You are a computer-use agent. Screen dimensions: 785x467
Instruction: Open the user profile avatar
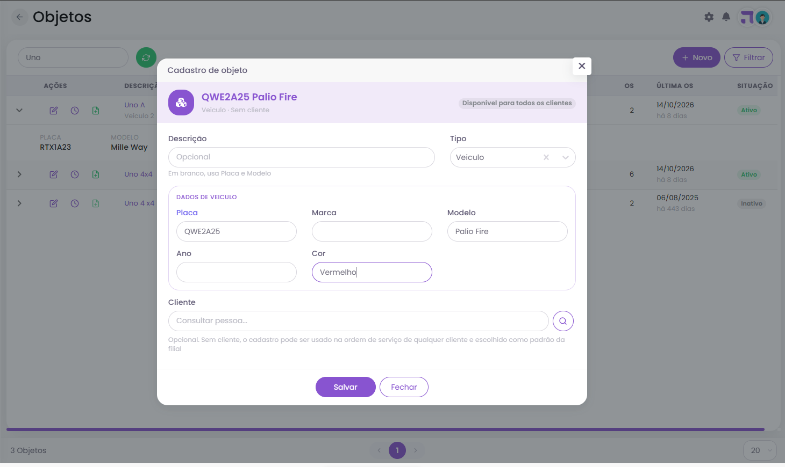[762, 18]
